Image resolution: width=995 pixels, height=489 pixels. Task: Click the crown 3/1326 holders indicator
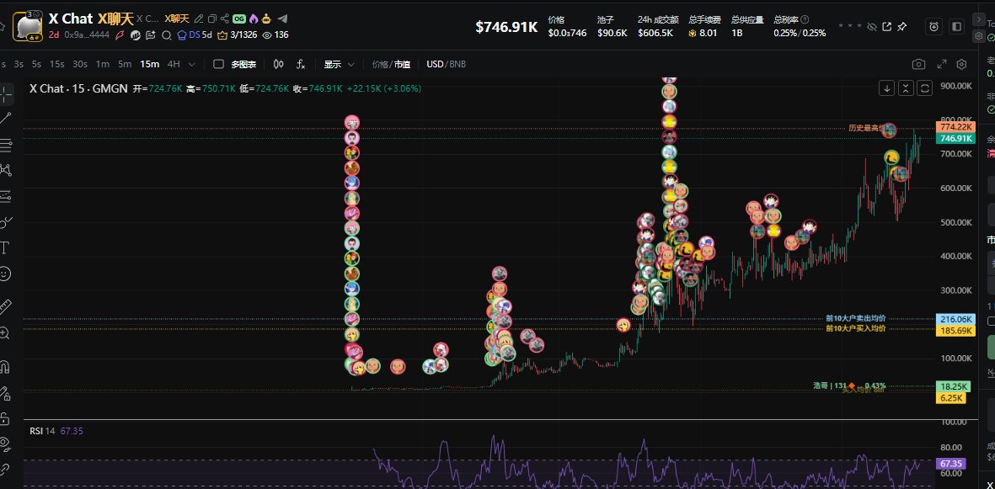tap(238, 35)
